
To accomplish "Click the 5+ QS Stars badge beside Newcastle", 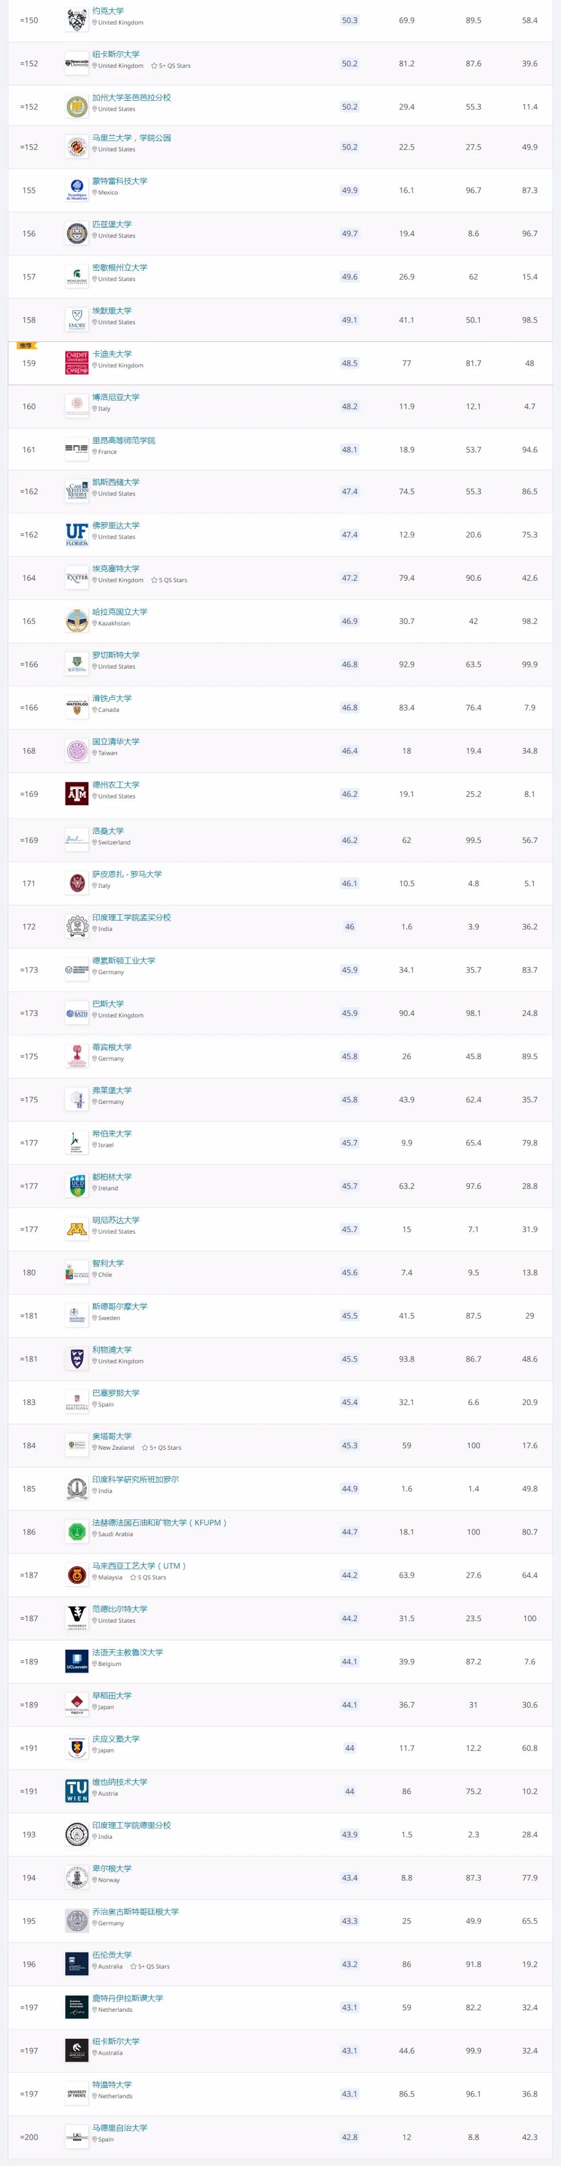I will [x=171, y=65].
